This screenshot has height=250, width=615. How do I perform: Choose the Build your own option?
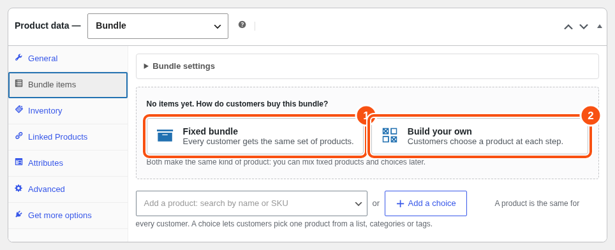[480, 136]
